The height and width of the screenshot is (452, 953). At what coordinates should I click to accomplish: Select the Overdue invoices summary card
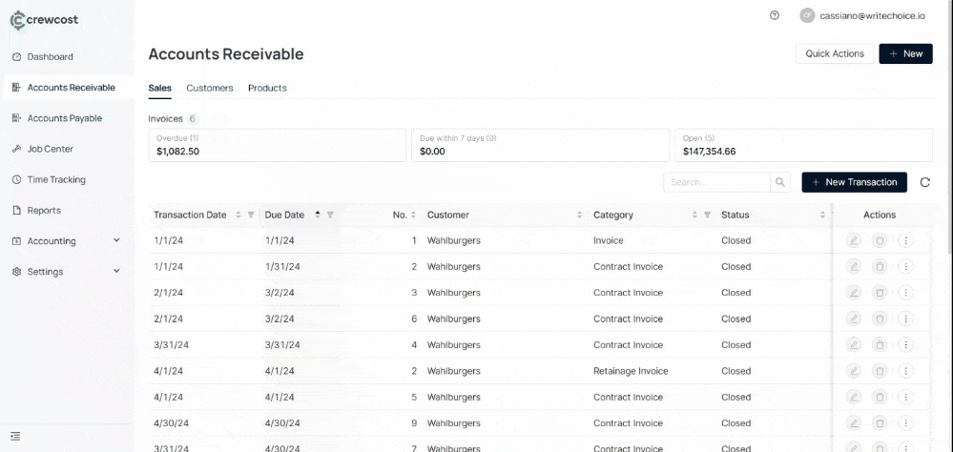pyautogui.click(x=277, y=145)
